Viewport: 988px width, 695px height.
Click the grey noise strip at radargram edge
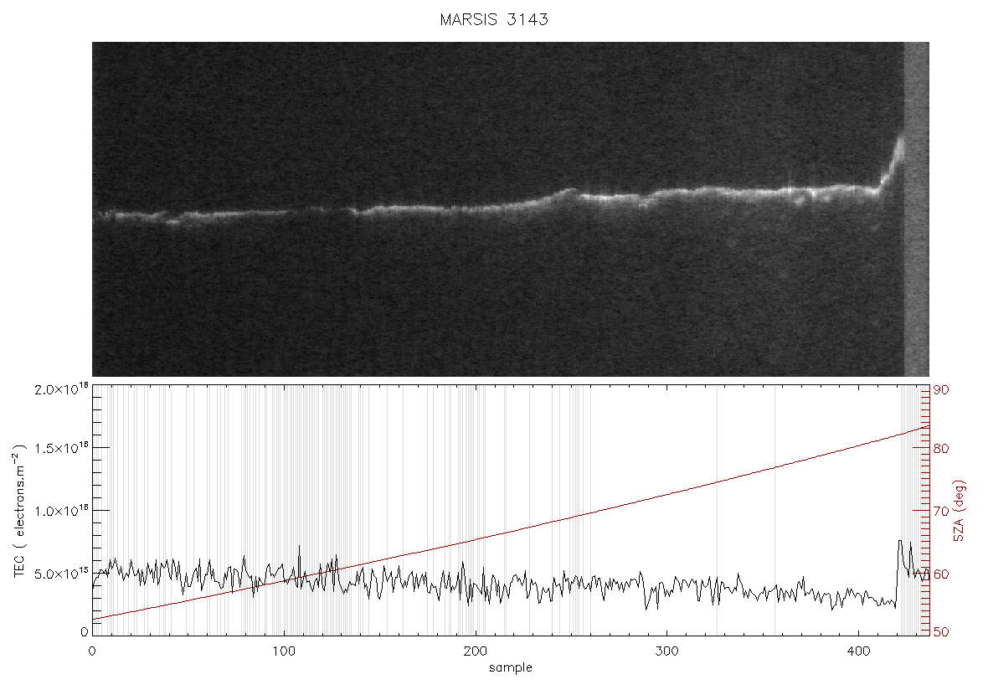coord(917,209)
